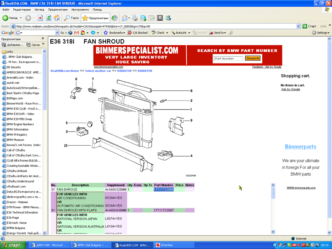
Task: Expand the AutoLink dropdown arrow
Action: (189, 33)
